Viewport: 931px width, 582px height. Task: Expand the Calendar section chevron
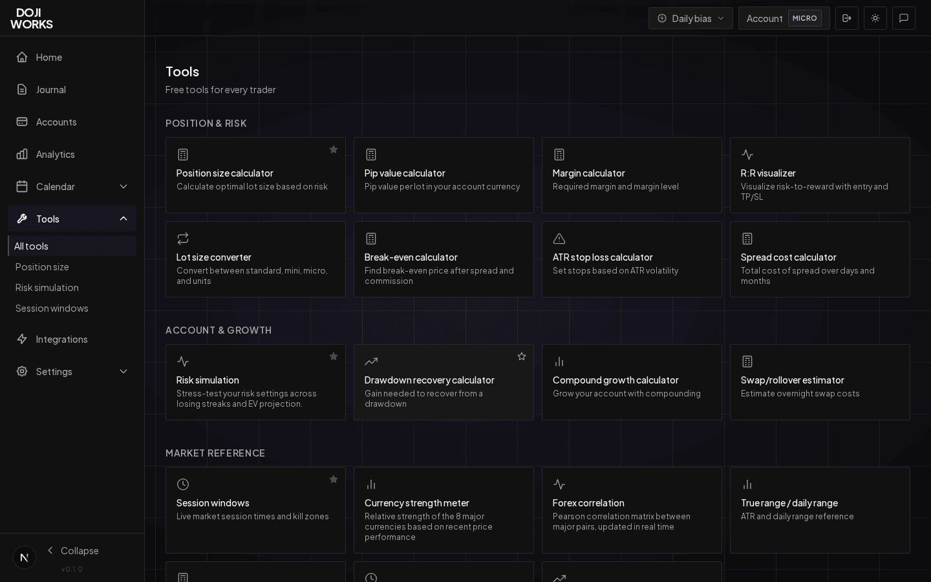tap(123, 186)
